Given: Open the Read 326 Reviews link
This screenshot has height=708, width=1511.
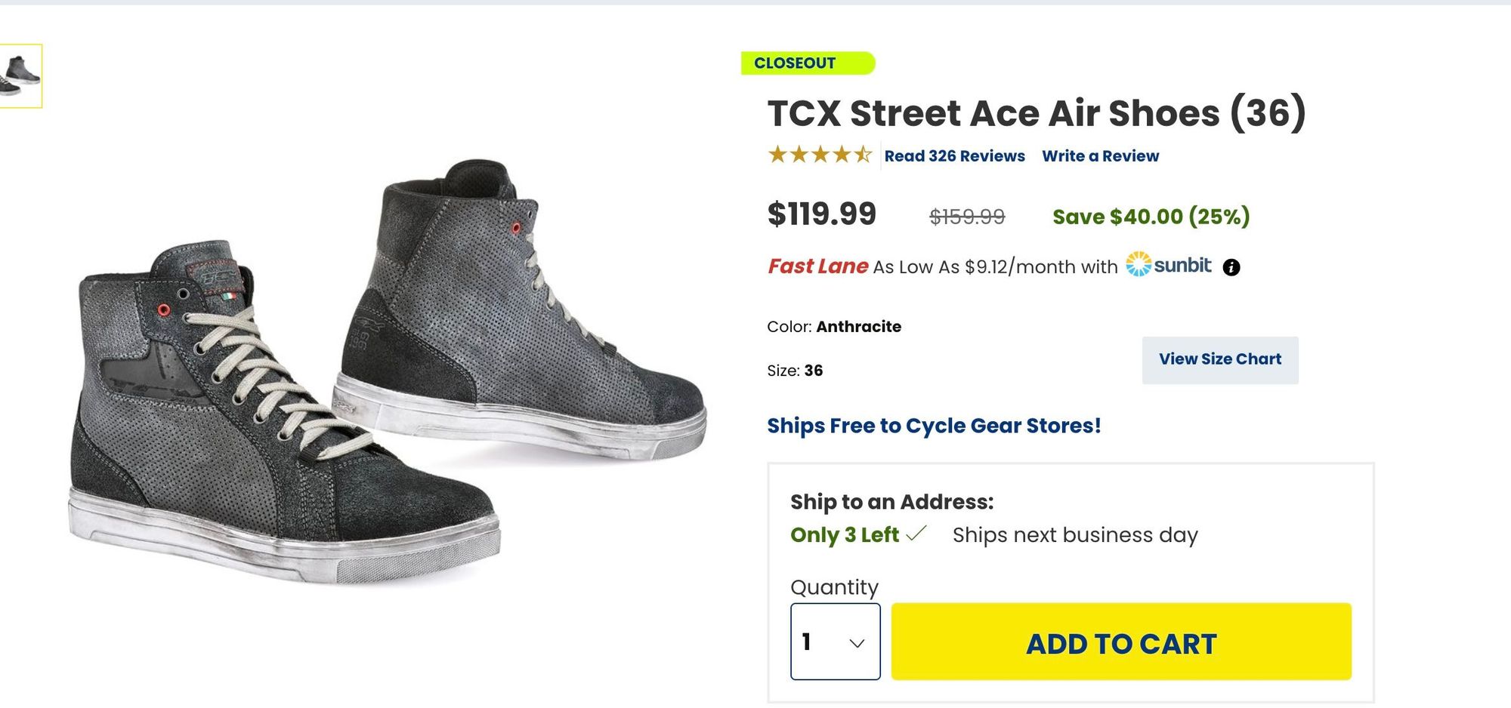Looking at the screenshot, I should pos(954,156).
